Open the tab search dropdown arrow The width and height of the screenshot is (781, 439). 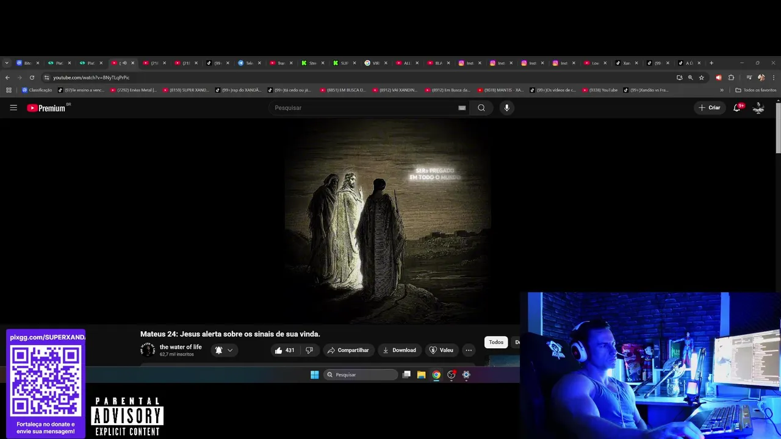click(x=7, y=63)
